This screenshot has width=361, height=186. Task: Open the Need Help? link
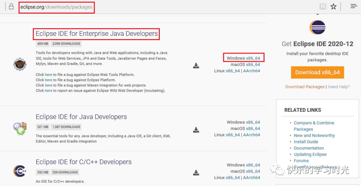[x=339, y=87]
